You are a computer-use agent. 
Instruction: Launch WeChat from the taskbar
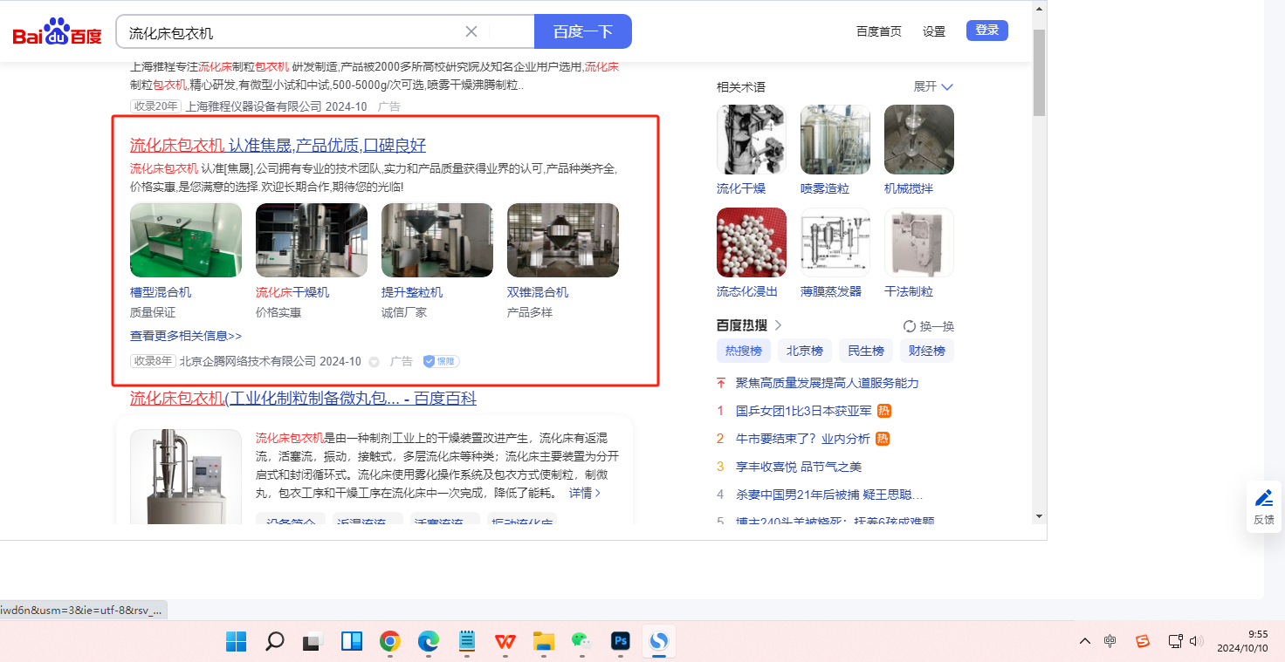(581, 642)
